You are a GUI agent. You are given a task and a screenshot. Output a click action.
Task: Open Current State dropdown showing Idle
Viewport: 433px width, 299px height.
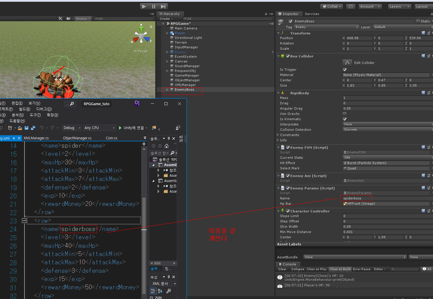coord(388,158)
